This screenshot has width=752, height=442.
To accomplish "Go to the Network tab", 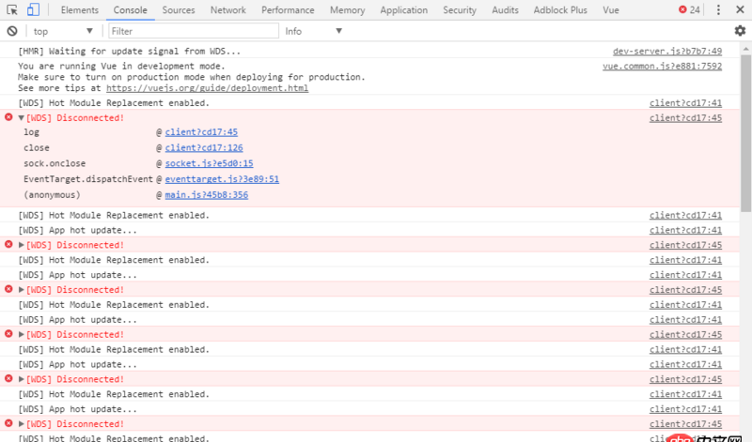I will (227, 10).
